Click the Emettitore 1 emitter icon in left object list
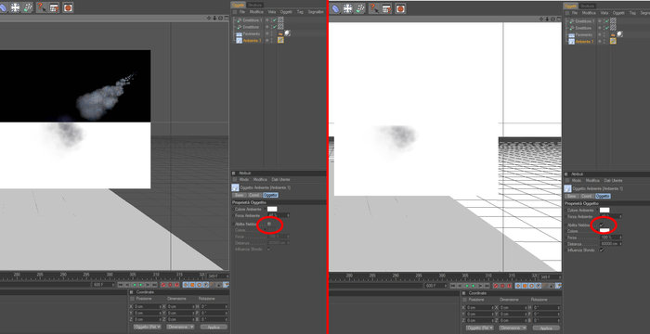 tap(240, 20)
